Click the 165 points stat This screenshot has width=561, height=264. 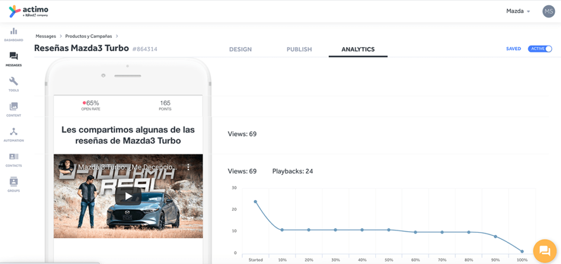[165, 105]
